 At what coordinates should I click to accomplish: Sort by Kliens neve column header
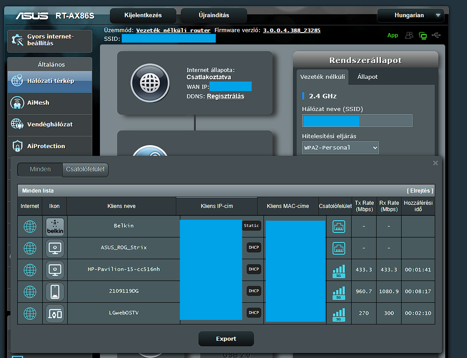pos(121,206)
